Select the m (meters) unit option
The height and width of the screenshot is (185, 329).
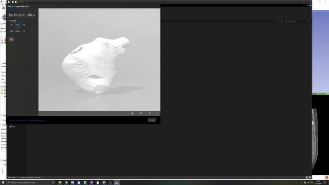[24, 31]
